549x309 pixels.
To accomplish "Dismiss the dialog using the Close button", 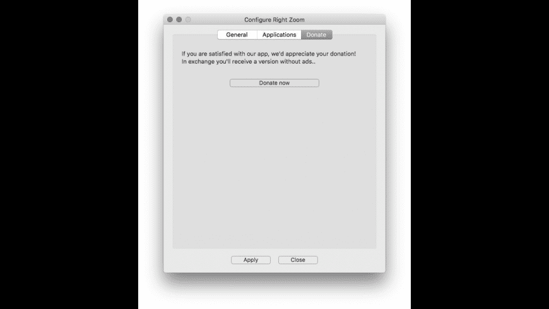I will click(298, 260).
